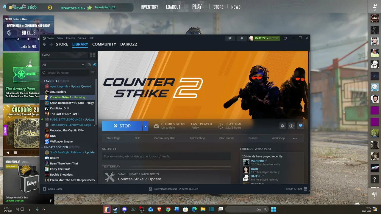Open the Help menu

(91, 38)
